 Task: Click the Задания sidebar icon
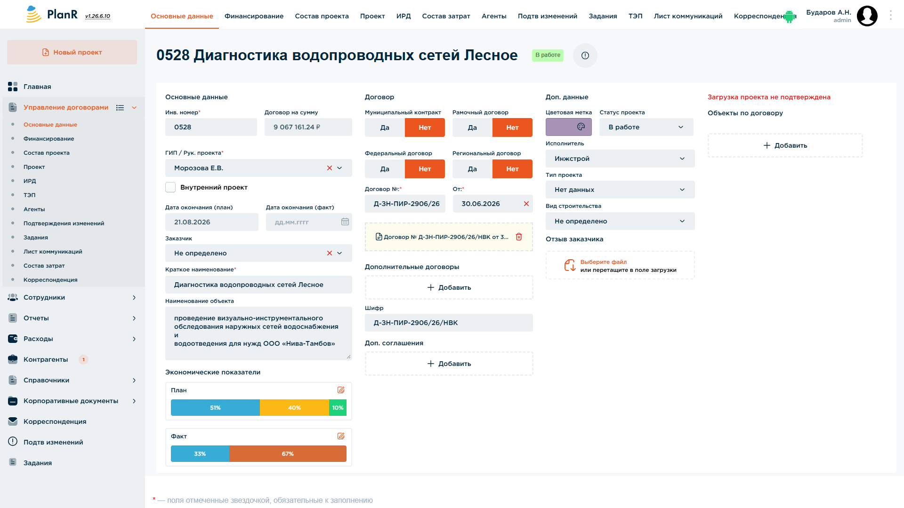[x=13, y=462]
